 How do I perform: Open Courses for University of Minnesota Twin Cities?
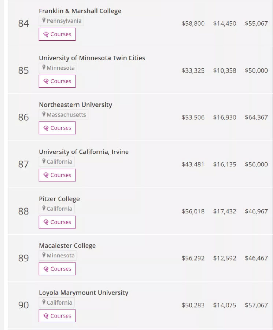coord(57,81)
